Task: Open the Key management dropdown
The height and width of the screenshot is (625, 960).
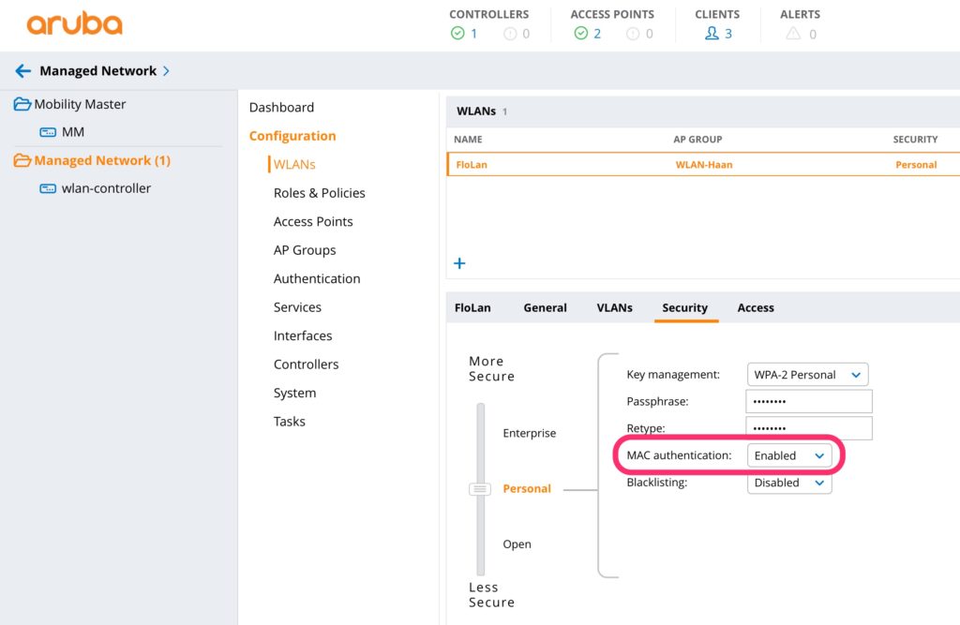Action: [x=807, y=375]
